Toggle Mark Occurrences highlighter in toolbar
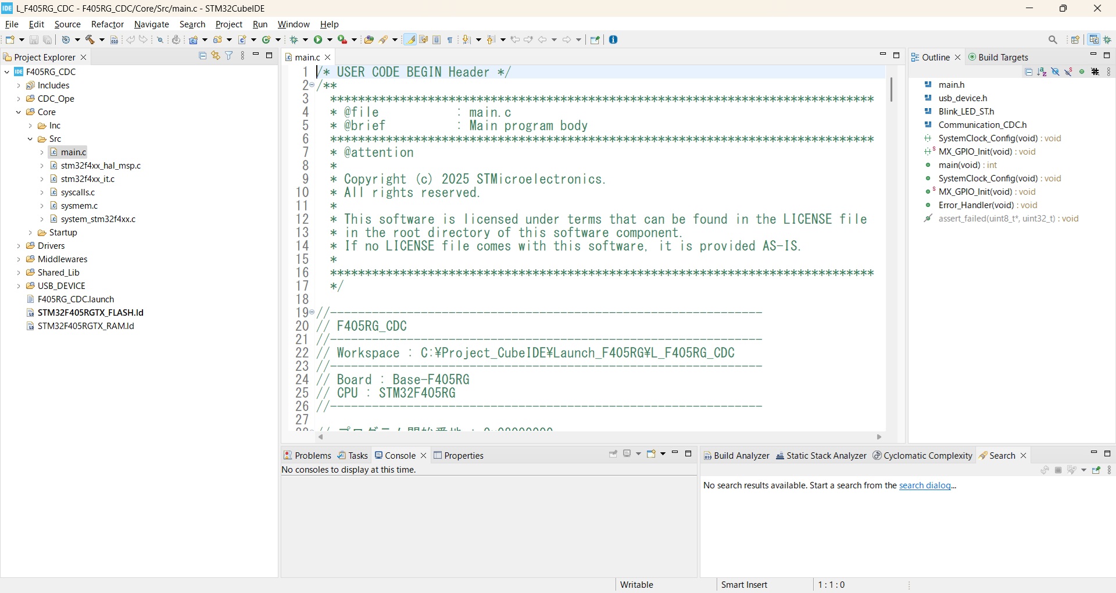 pos(410,40)
